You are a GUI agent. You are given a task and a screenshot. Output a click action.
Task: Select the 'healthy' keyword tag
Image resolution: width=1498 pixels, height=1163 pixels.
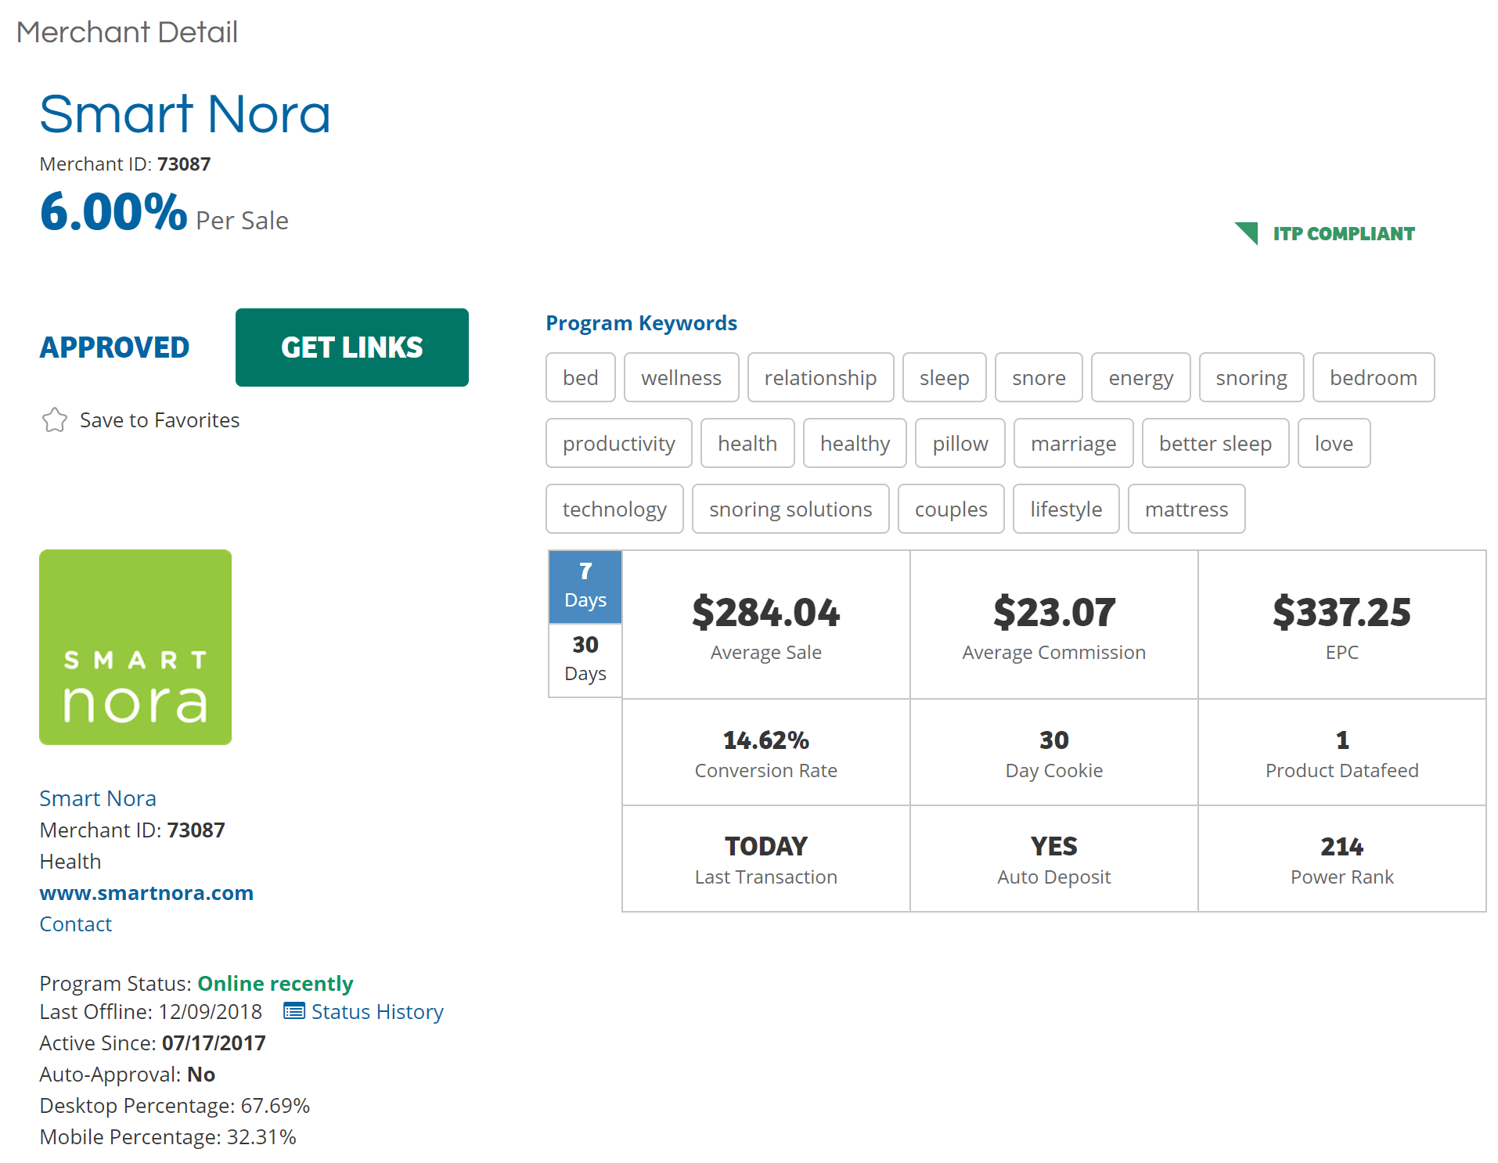(855, 443)
